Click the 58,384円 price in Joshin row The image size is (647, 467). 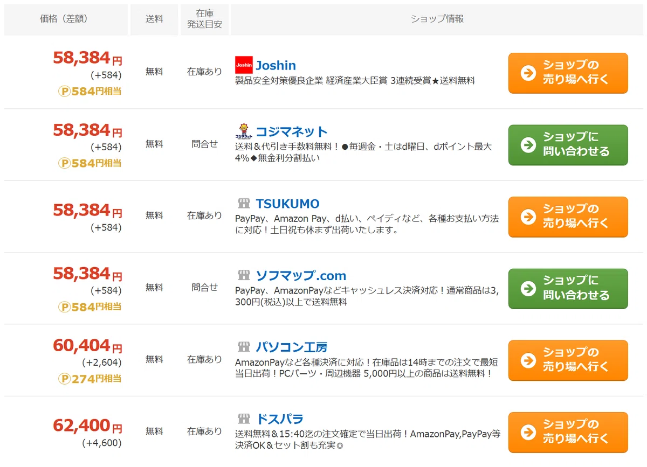(x=87, y=58)
